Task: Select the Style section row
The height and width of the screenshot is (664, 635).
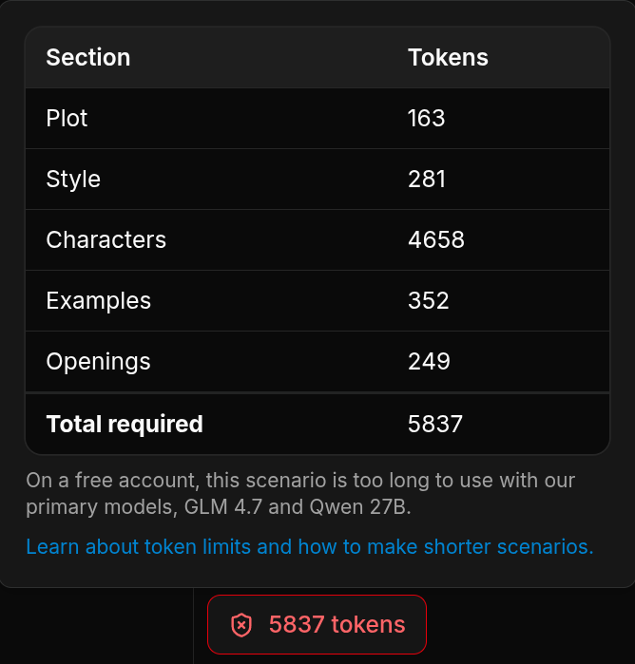Action: click(x=317, y=180)
